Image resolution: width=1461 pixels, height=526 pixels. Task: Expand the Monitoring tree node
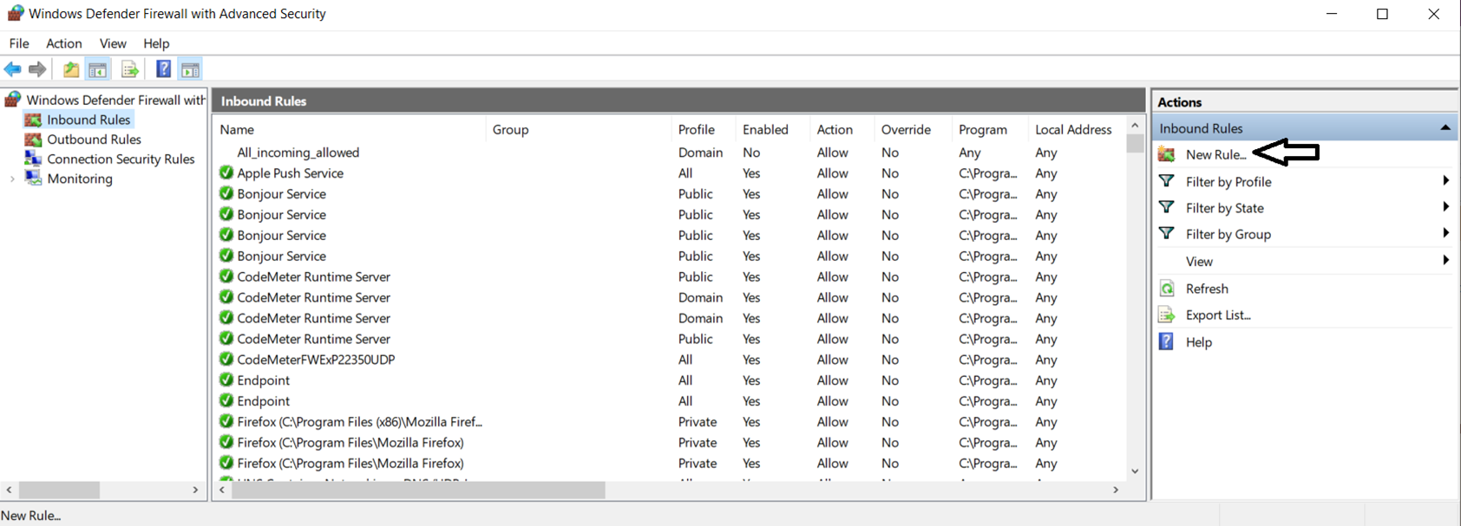(x=12, y=179)
